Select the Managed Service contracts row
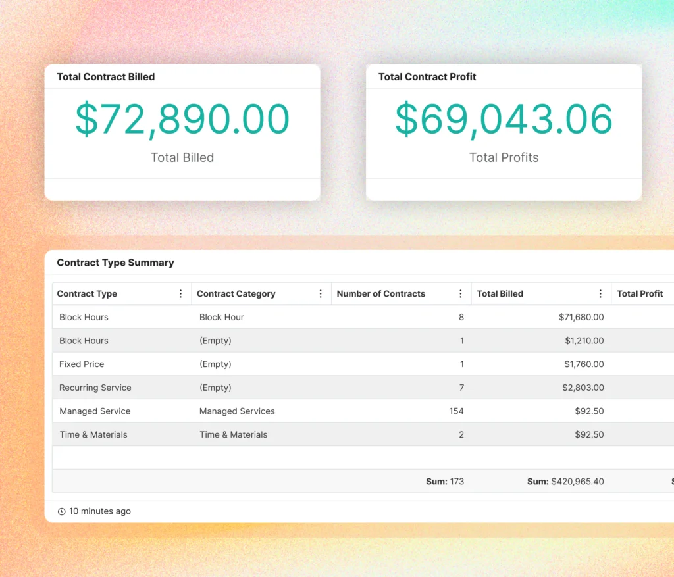This screenshot has height=577, width=674. tap(94, 411)
